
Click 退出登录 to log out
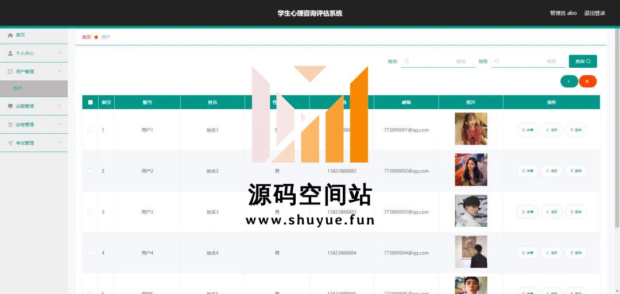tap(595, 13)
